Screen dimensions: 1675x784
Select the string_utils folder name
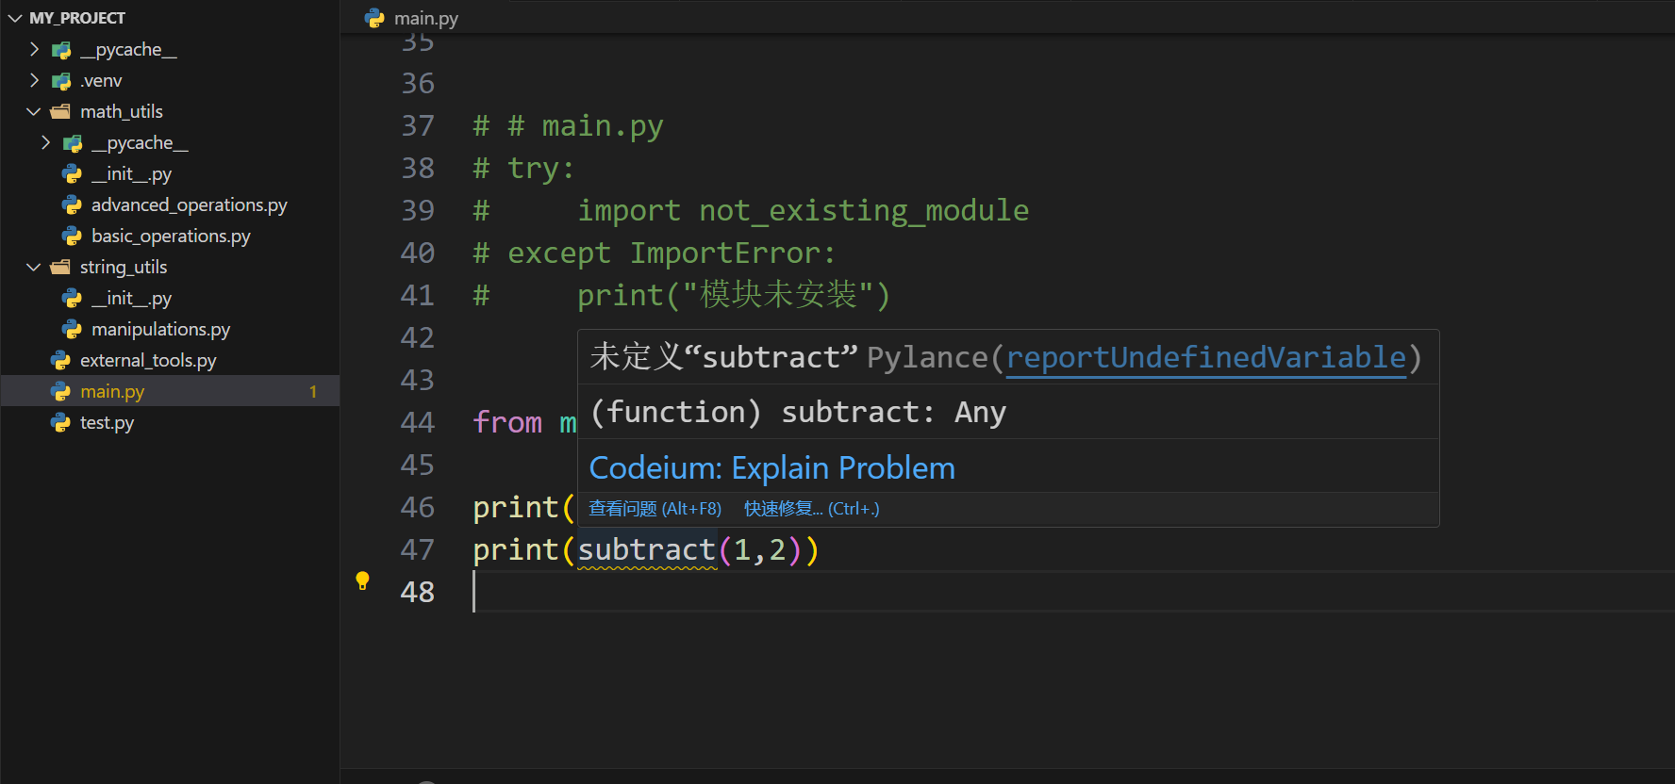coord(124,267)
